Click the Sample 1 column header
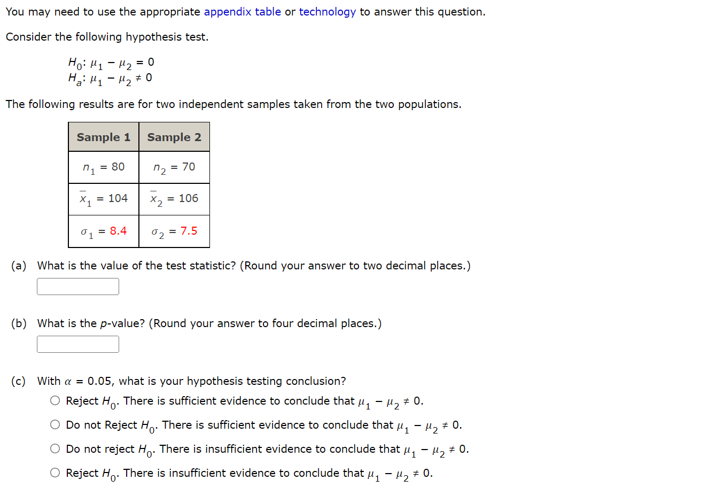Viewport: 701px width, 503px height. coord(103,137)
